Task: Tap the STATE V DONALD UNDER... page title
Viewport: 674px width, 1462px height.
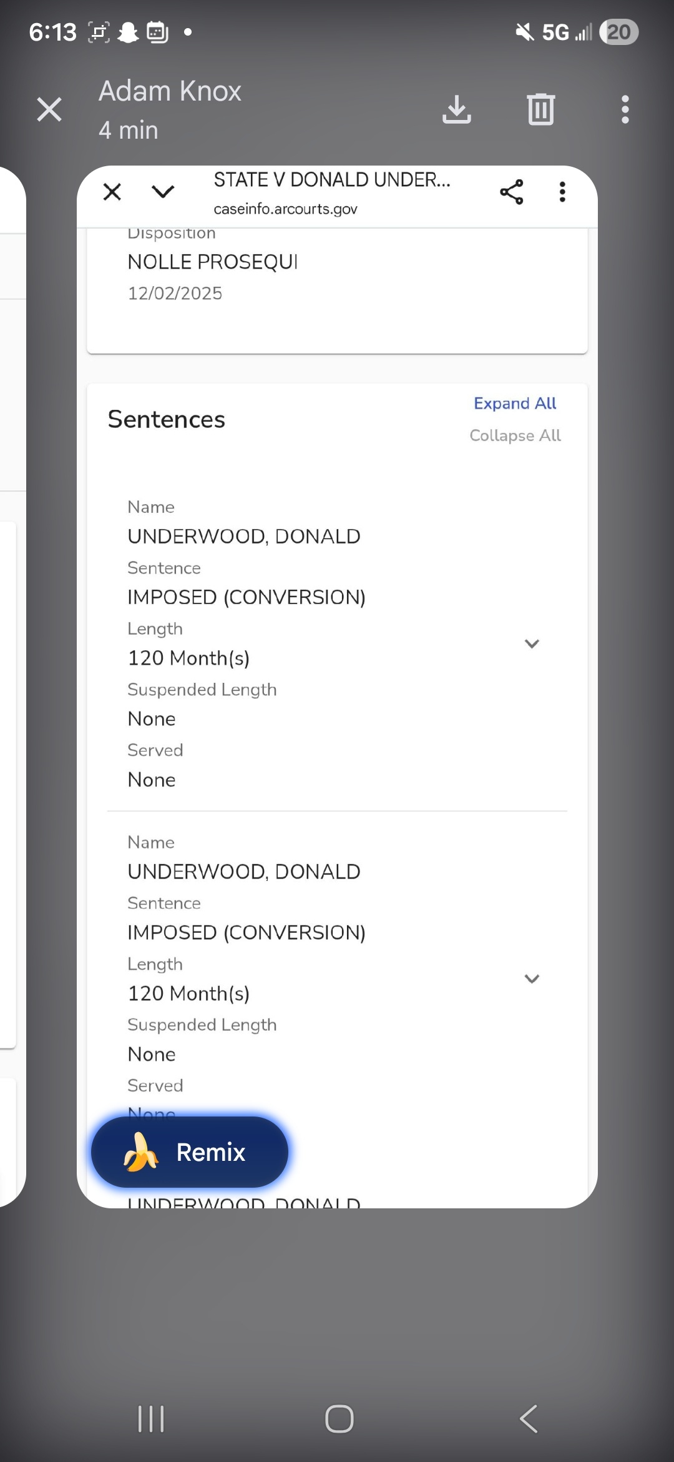Action: coord(331,180)
